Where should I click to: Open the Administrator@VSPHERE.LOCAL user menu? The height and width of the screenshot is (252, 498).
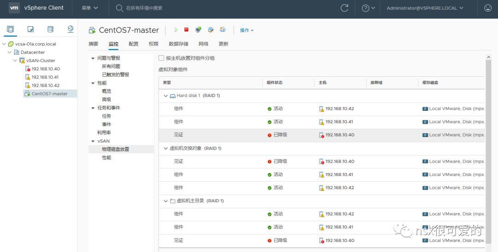point(425,8)
